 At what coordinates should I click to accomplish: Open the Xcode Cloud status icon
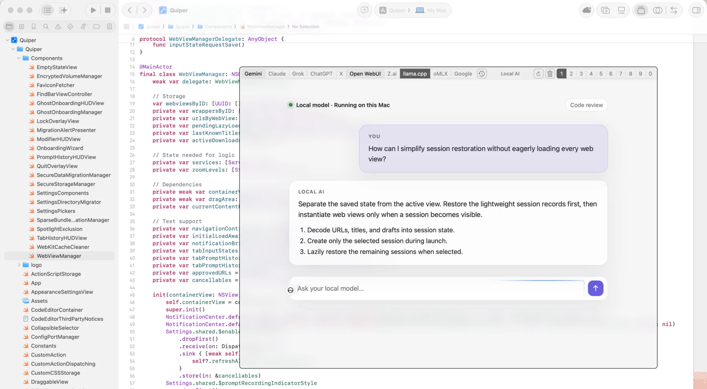[587, 10]
